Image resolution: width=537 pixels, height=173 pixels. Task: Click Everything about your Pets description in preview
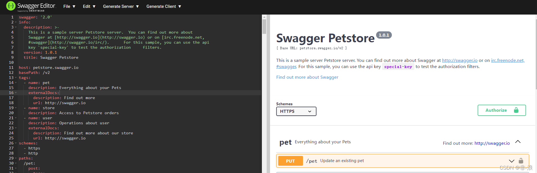point(323,142)
